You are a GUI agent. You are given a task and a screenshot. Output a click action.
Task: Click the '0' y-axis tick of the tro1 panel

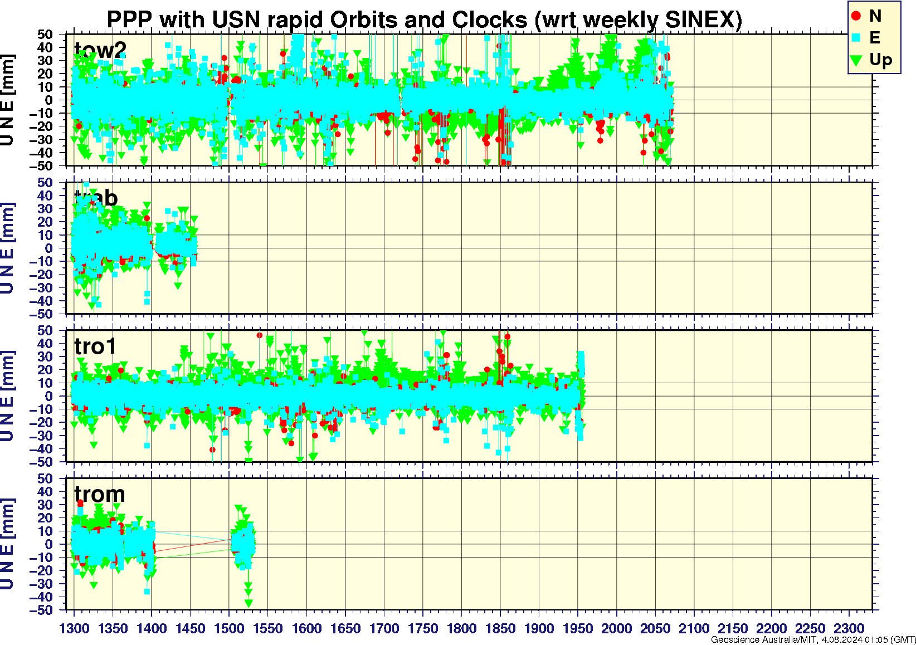[50, 397]
